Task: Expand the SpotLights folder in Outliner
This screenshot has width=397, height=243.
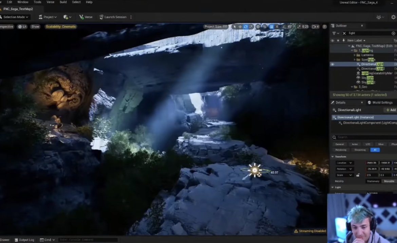Action: (354, 59)
